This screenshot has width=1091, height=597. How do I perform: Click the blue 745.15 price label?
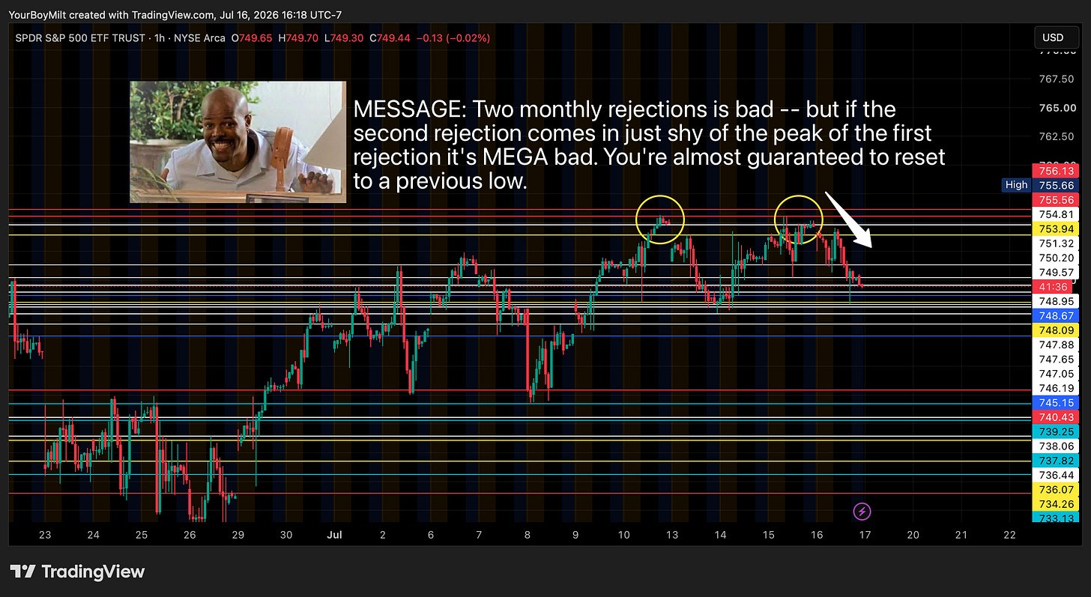[x=1057, y=403]
